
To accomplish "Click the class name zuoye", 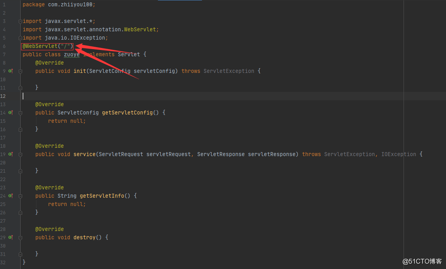I will [x=72, y=54].
